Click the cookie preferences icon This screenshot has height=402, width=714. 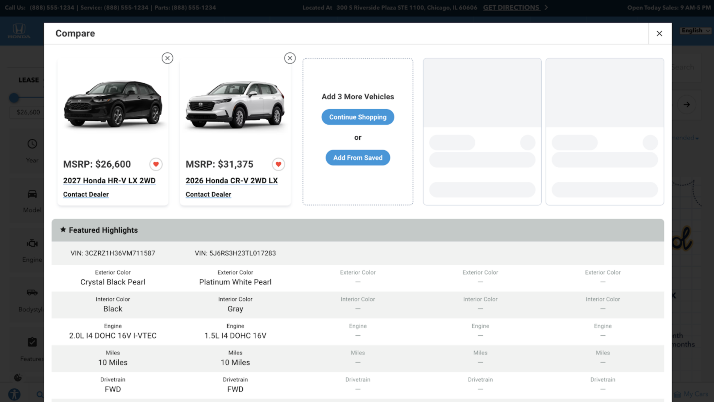click(18, 377)
